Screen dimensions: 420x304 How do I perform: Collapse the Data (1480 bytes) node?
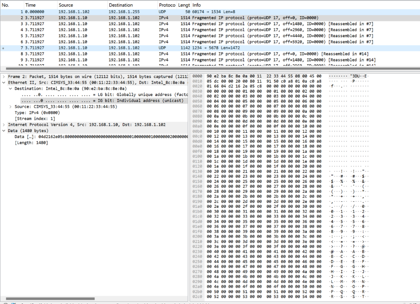click(4, 131)
